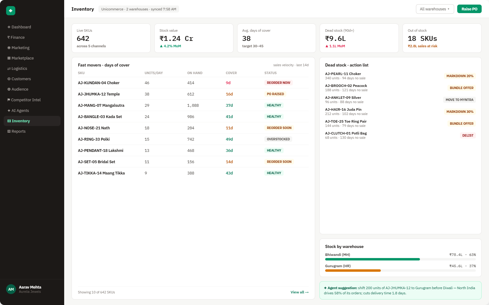Click the AI Agents sparkle icon

pyautogui.click(x=9, y=111)
